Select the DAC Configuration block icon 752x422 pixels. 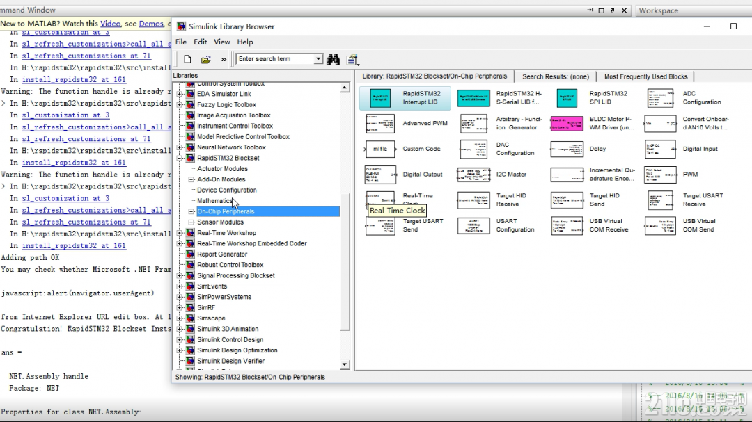pos(473,149)
